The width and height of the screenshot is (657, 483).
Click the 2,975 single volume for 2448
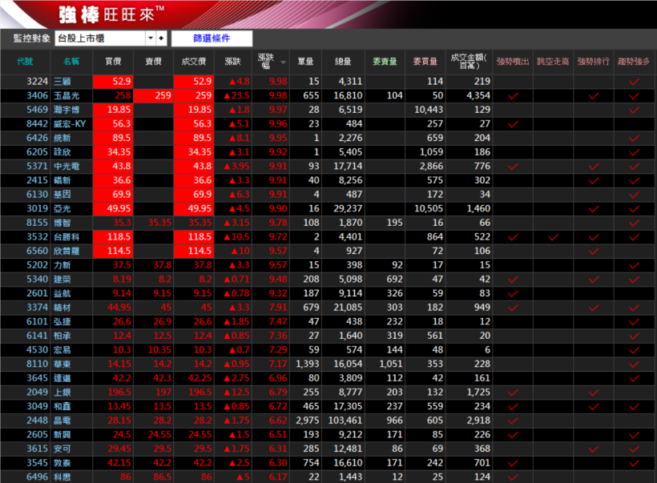pyautogui.click(x=308, y=421)
